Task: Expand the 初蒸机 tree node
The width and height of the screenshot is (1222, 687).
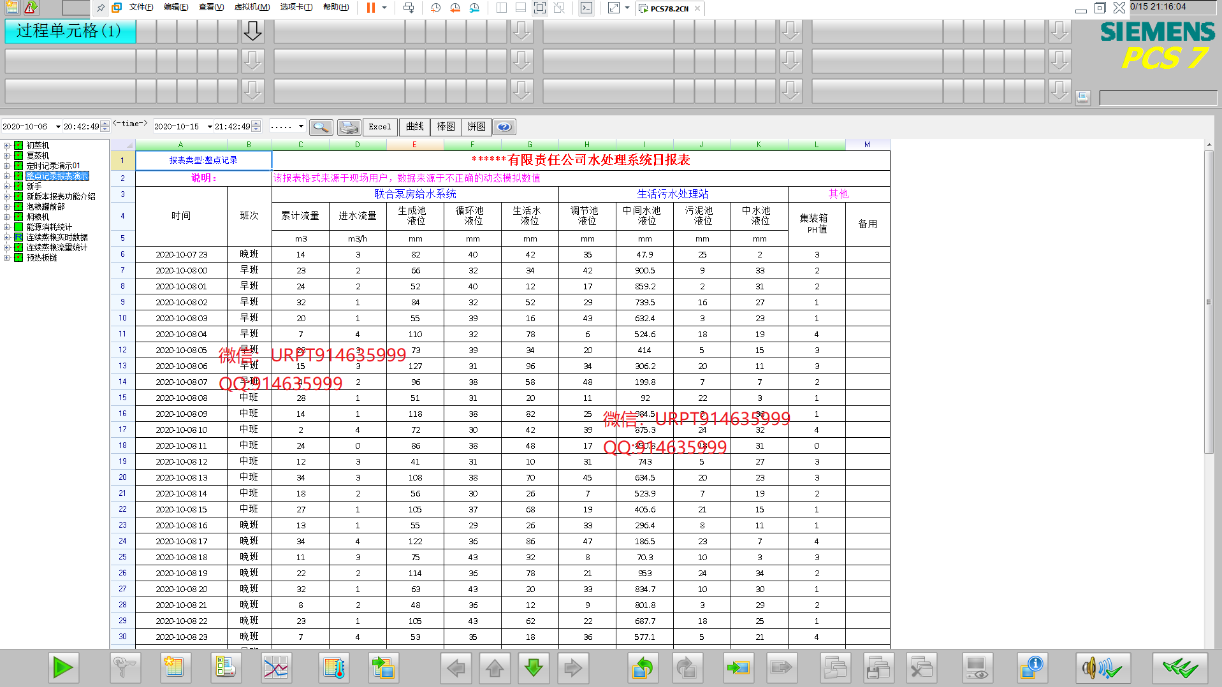Action: [6, 145]
